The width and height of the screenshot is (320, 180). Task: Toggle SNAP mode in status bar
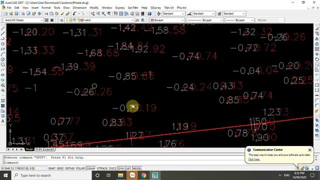(x=51, y=168)
